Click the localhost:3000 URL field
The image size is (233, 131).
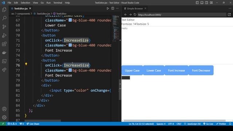coord(182,15)
